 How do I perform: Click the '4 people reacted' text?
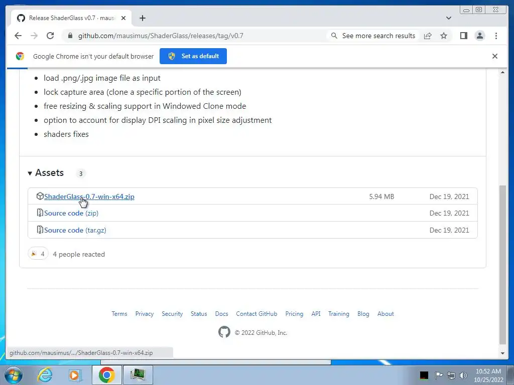point(79,254)
